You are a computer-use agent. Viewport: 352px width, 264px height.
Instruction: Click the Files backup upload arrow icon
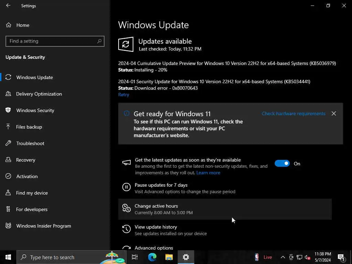(x=8, y=126)
